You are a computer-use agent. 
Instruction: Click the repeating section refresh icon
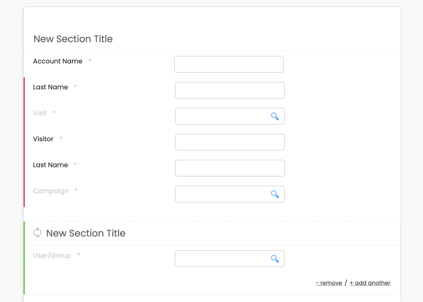click(x=37, y=233)
